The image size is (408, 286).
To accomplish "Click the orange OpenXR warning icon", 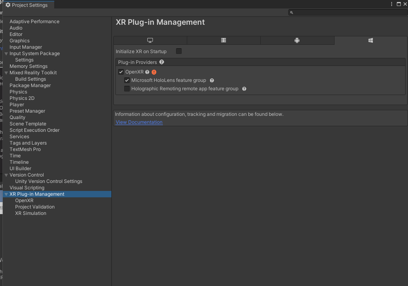I will pos(154,72).
